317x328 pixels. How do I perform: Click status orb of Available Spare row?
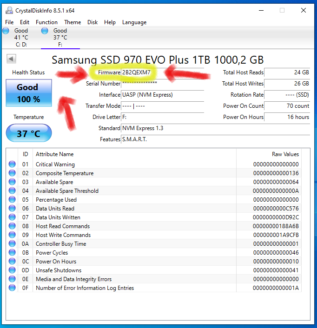click(x=12, y=182)
